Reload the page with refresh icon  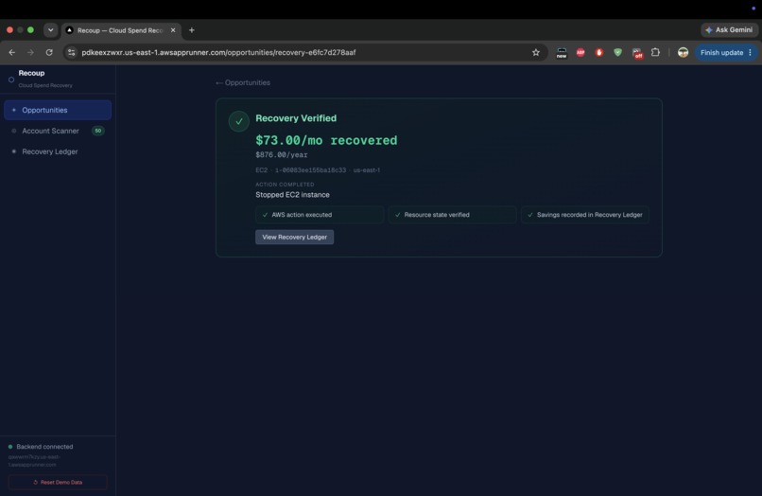coord(49,53)
